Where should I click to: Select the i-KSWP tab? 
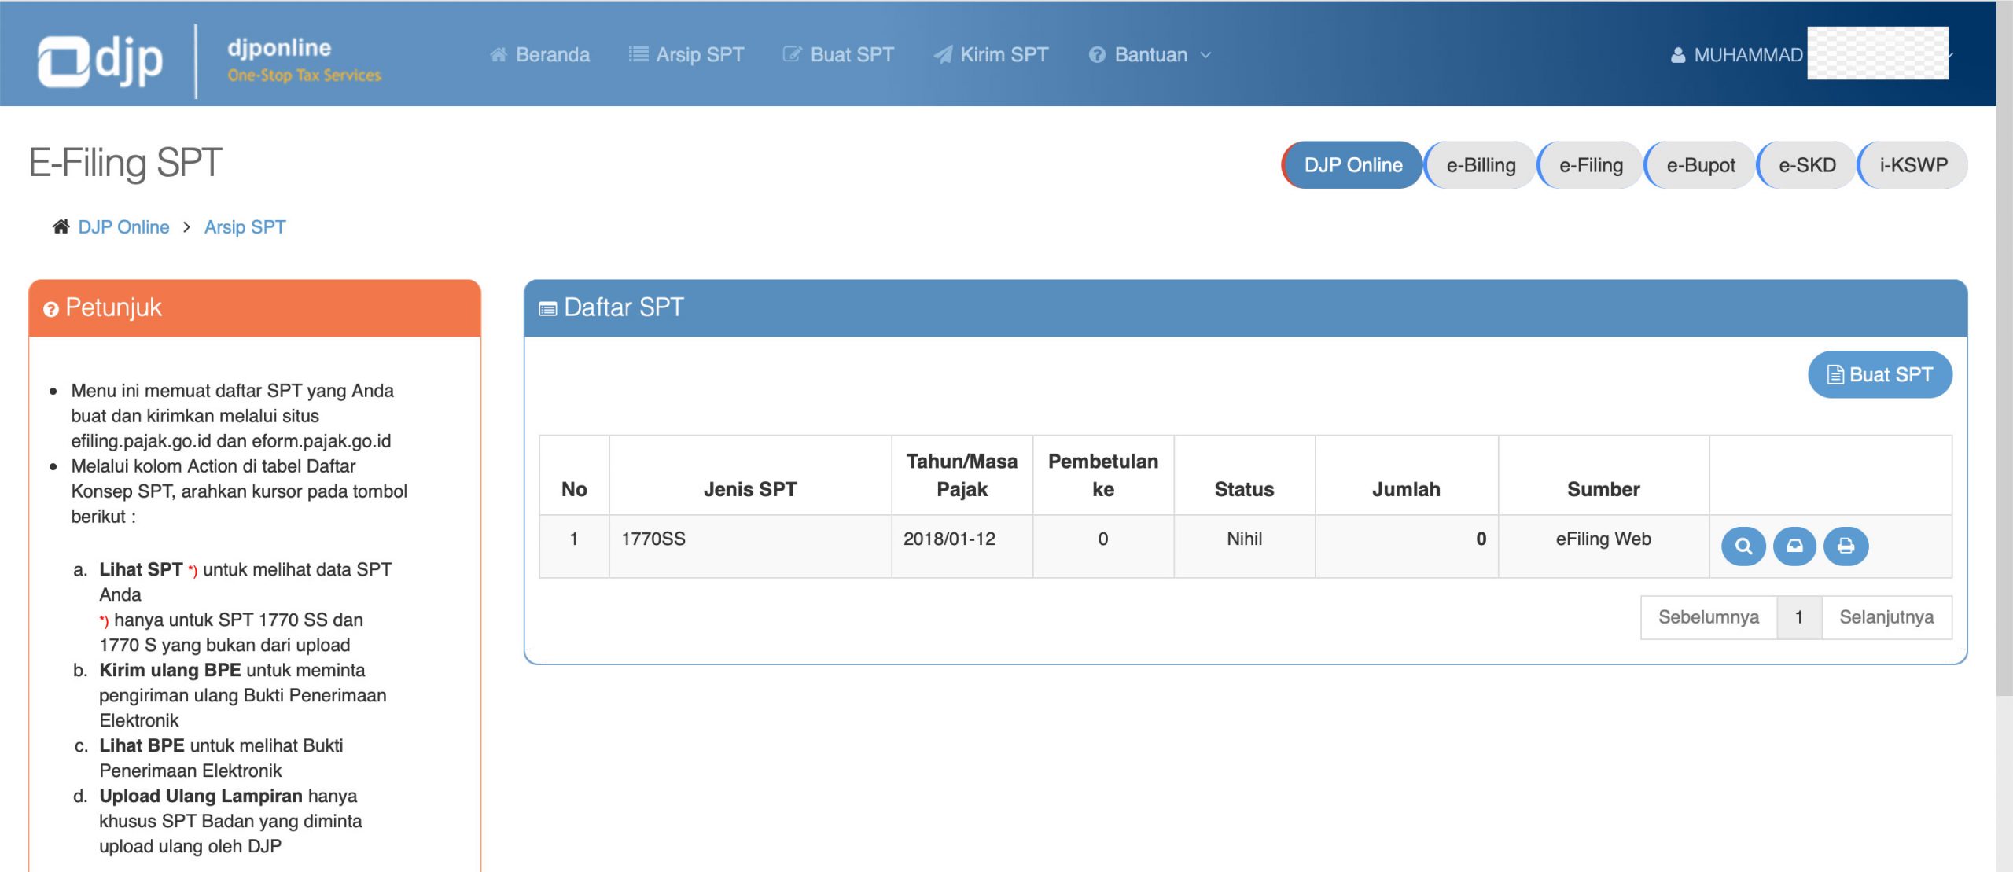pos(1912,165)
